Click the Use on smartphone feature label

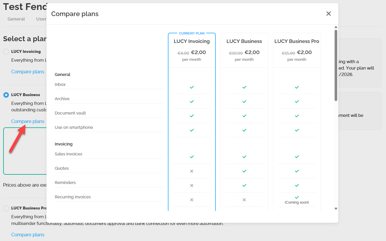coord(74,127)
